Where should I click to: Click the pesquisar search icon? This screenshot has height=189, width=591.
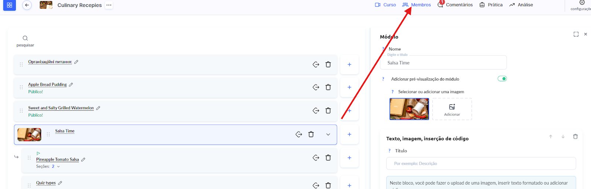pos(25,38)
